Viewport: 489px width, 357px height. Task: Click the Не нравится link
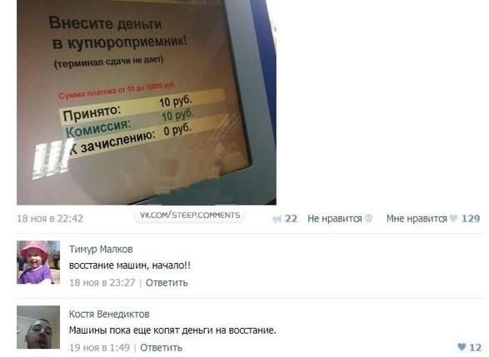tap(335, 218)
